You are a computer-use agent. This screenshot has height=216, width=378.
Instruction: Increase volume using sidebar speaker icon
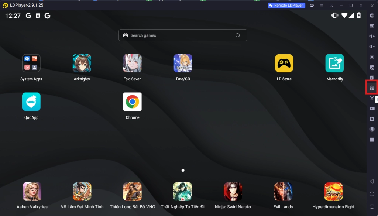click(372, 36)
